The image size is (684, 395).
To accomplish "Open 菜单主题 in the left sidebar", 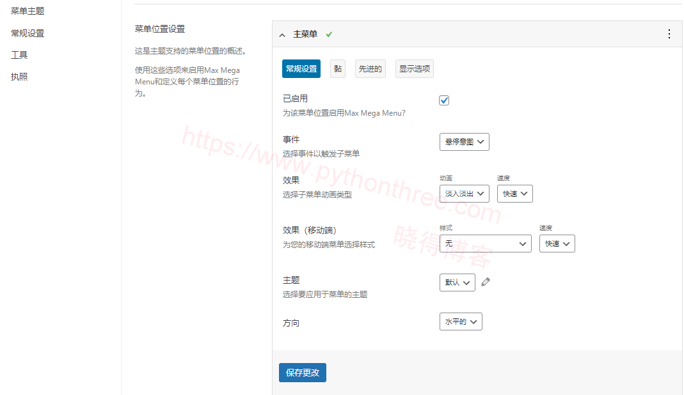I will tap(28, 11).
